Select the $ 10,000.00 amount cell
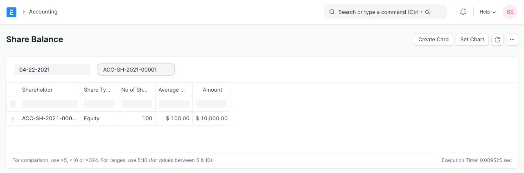This screenshot has height=173, width=524. point(211,119)
